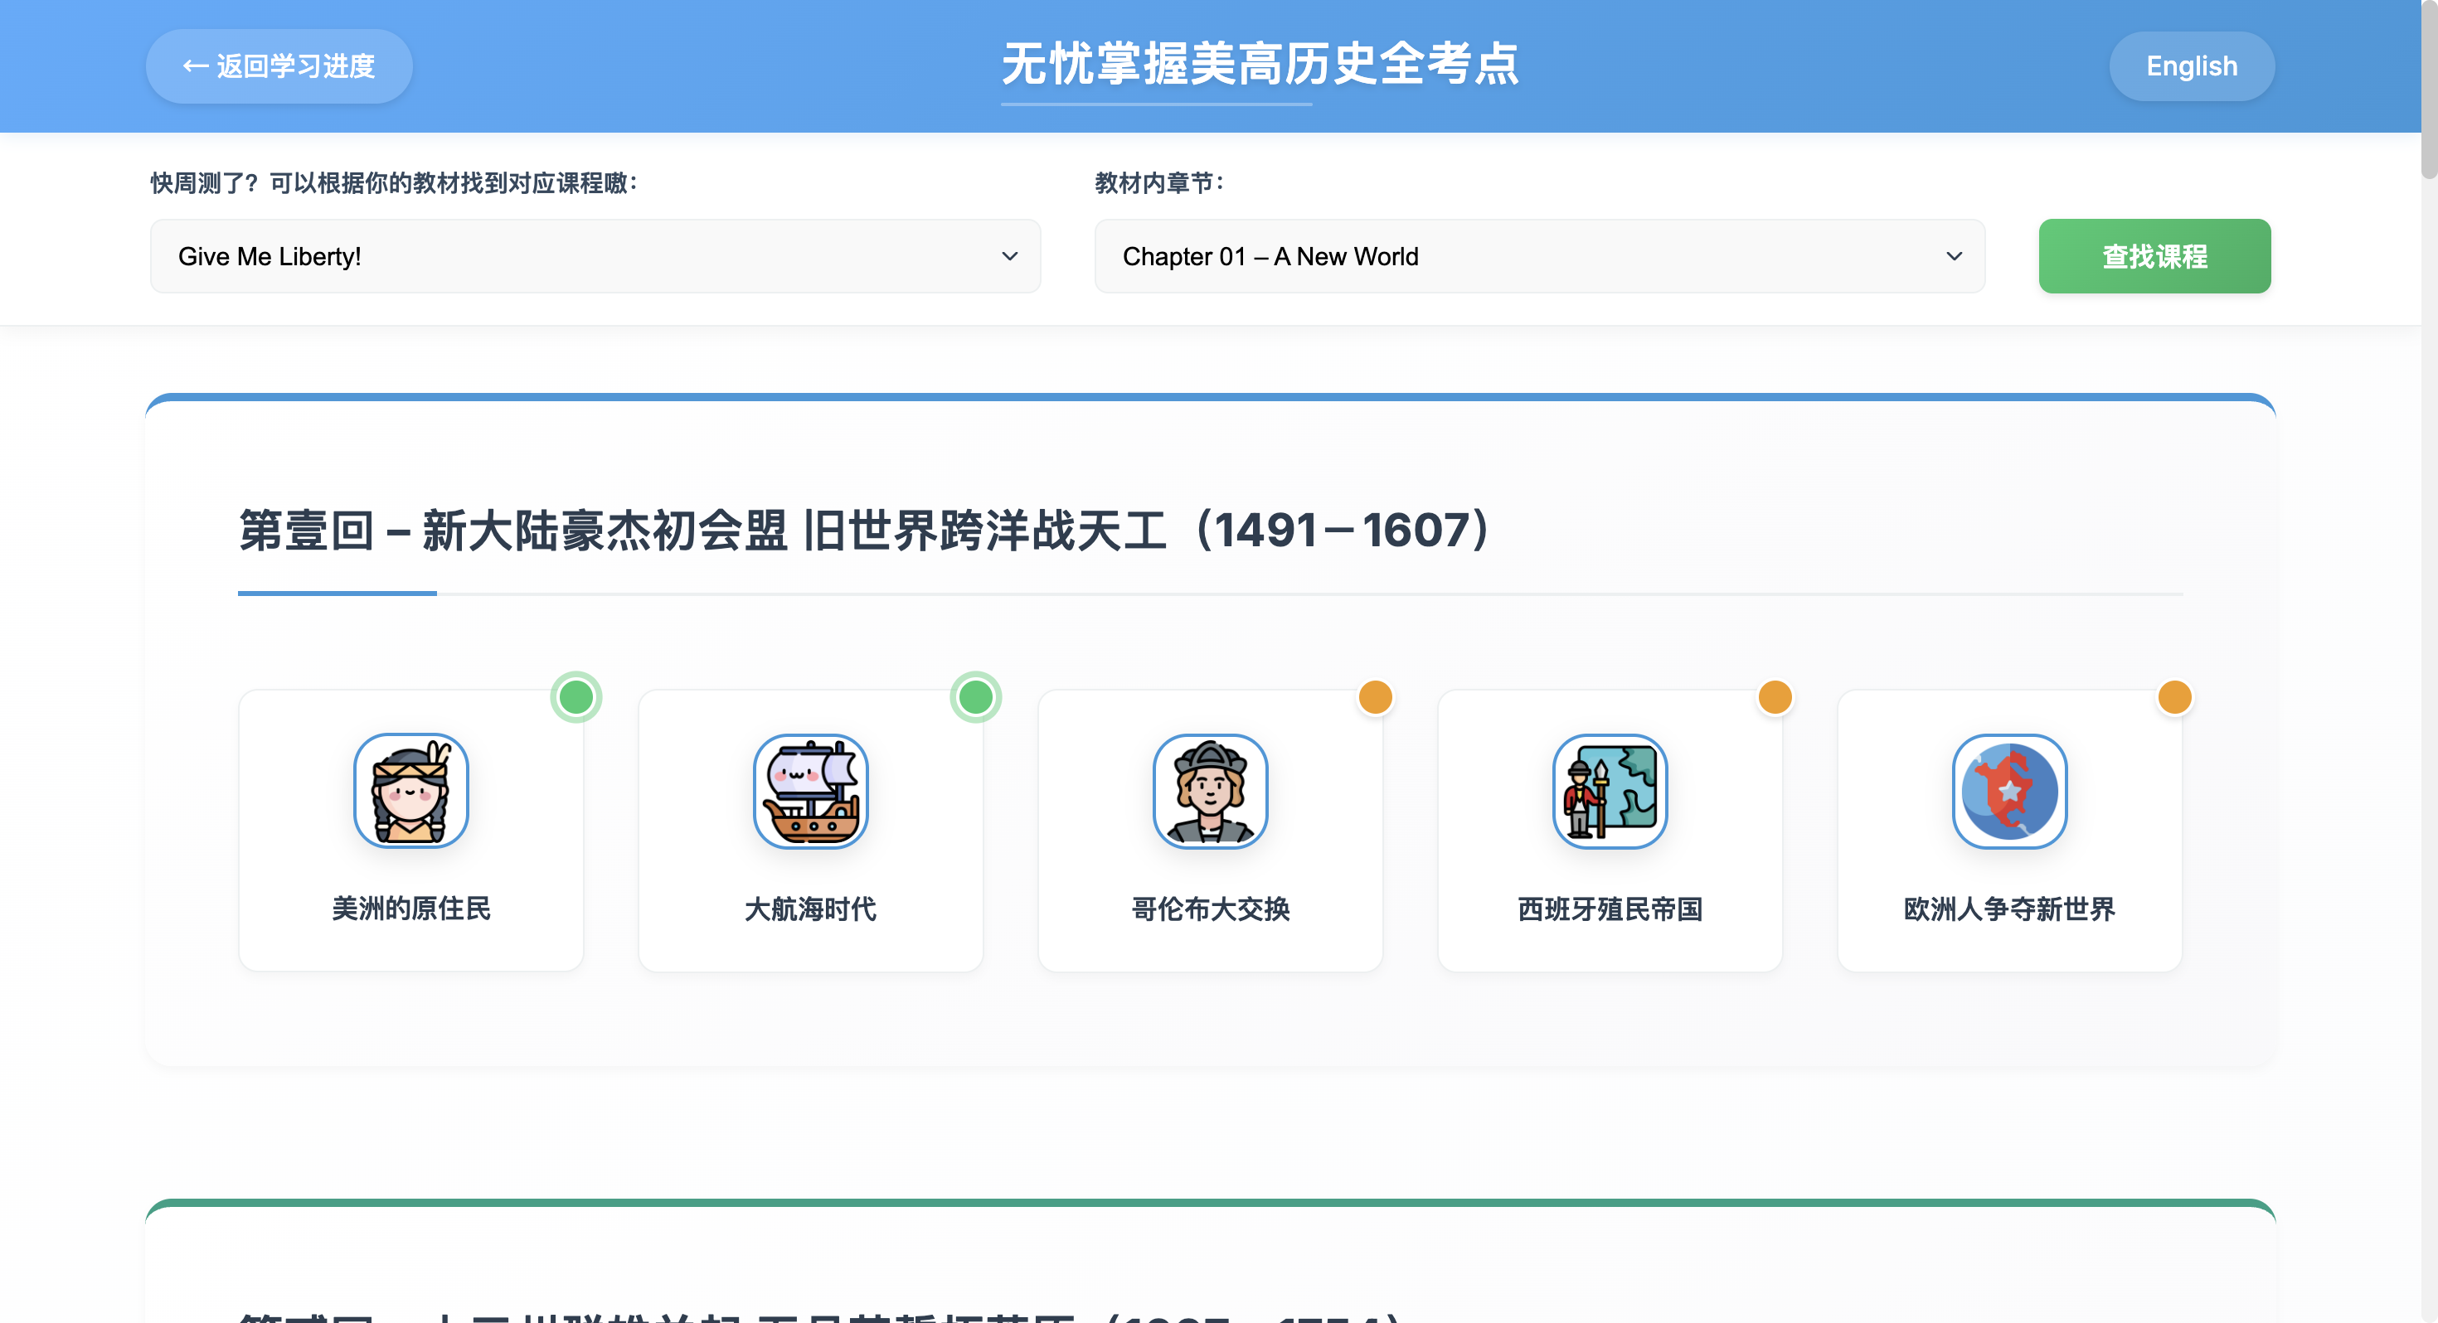
Task: Click the orange status dot on 西班牙殖民帝国
Action: pyautogui.click(x=1775, y=697)
